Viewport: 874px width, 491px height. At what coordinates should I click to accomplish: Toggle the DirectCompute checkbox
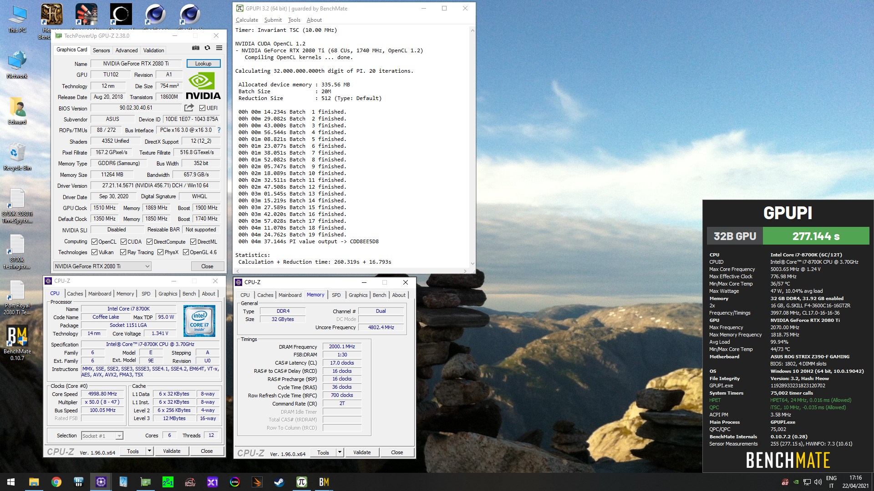tap(149, 242)
